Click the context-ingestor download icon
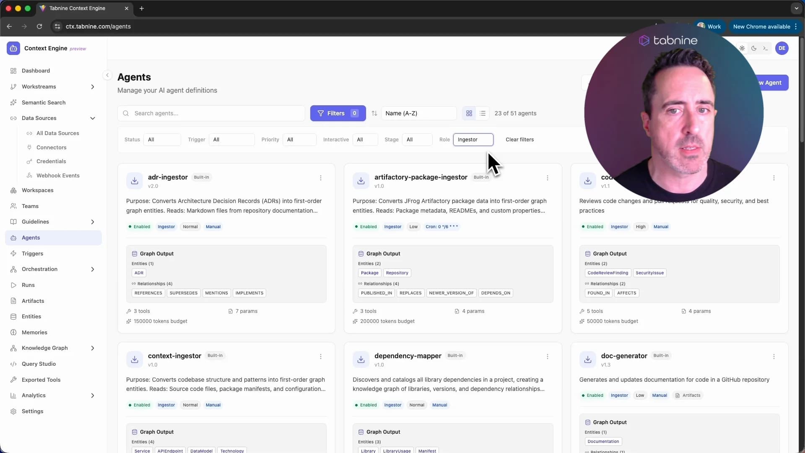 [x=135, y=359]
